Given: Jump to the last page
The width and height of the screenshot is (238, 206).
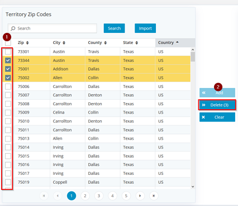Looking at the screenshot, I should [154, 196].
